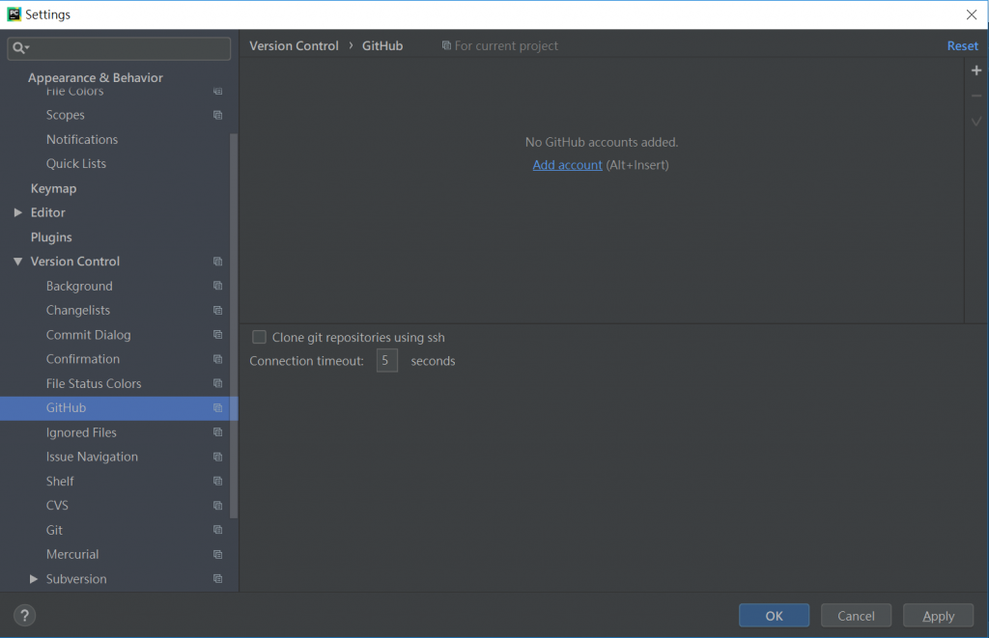
Task: Open the help question mark button
Action: 24,615
